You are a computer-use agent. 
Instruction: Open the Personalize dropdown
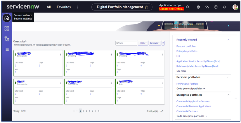[155, 43]
